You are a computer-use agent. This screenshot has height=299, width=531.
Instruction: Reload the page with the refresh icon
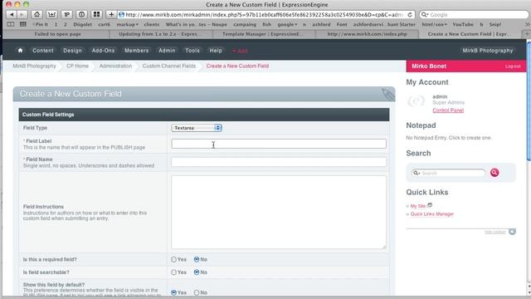[410, 15]
